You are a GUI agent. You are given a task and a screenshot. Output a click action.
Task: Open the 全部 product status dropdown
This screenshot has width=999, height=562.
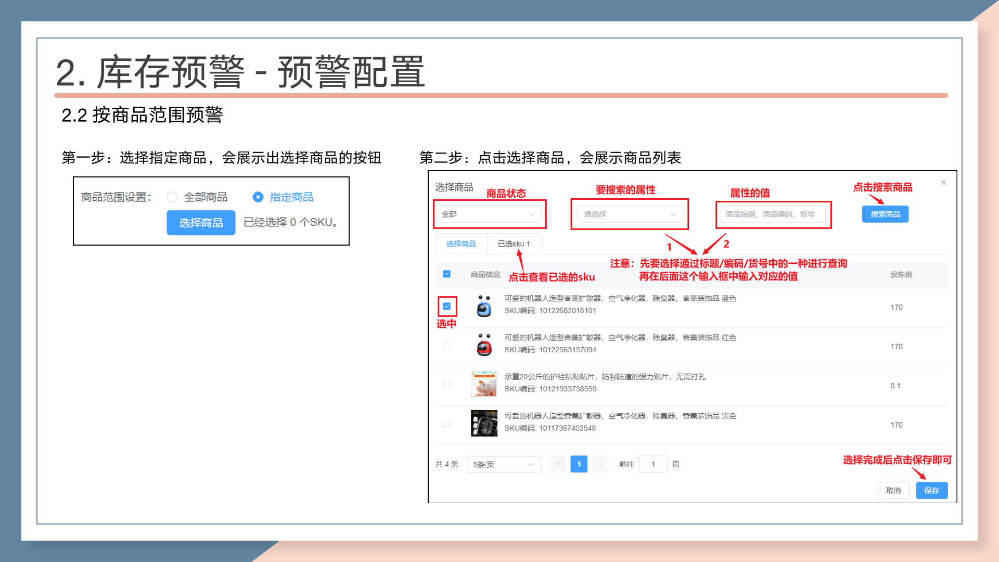point(488,214)
